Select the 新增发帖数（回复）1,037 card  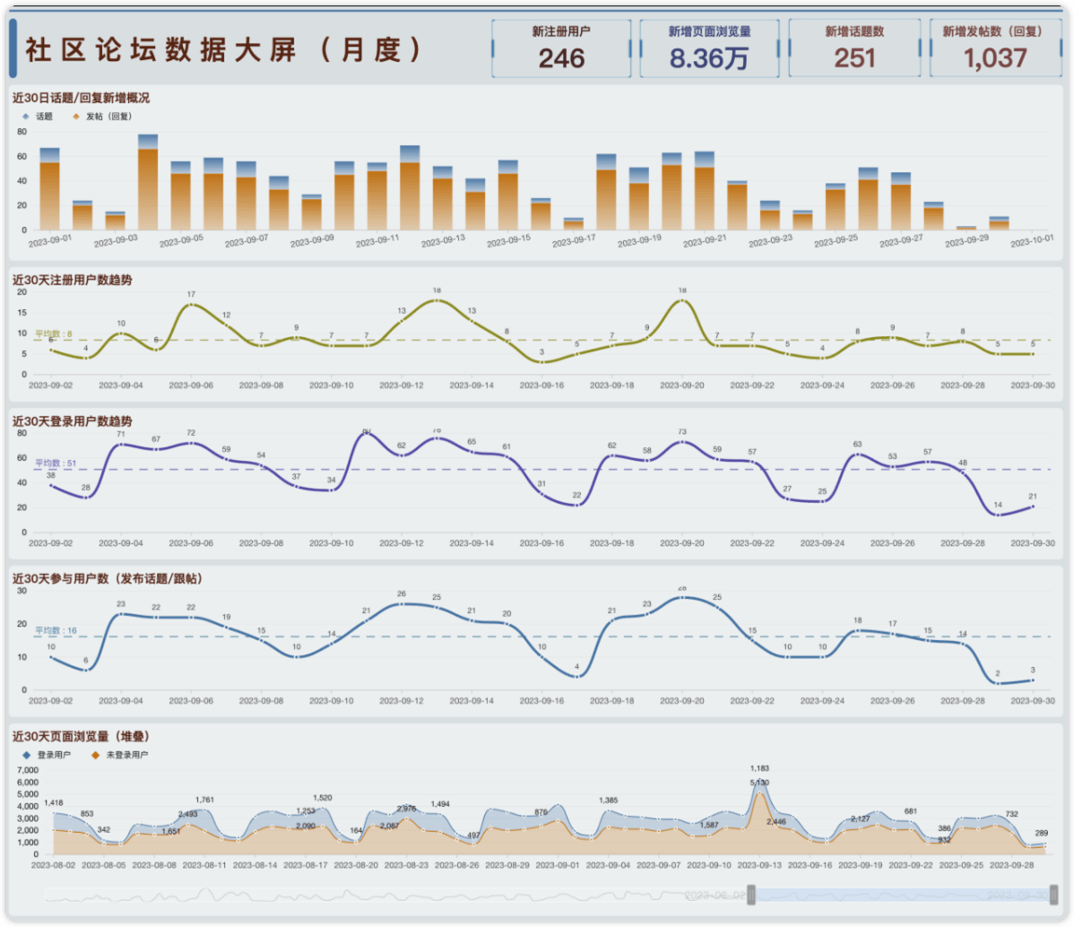(995, 48)
